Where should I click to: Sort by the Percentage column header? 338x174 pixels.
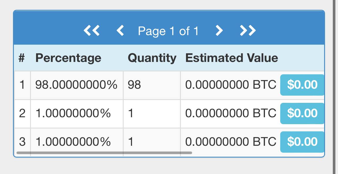click(68, 58)
